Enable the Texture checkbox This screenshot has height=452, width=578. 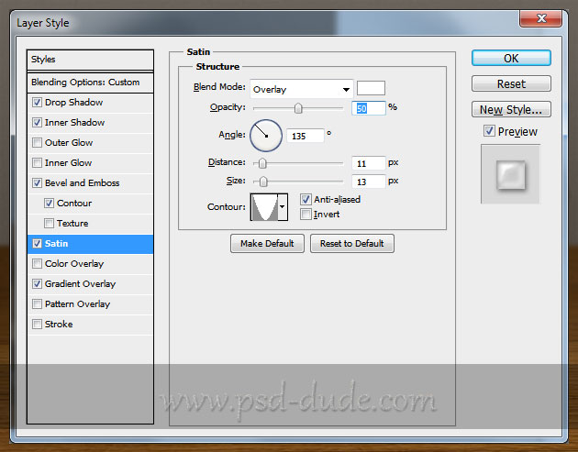[49, 223]
